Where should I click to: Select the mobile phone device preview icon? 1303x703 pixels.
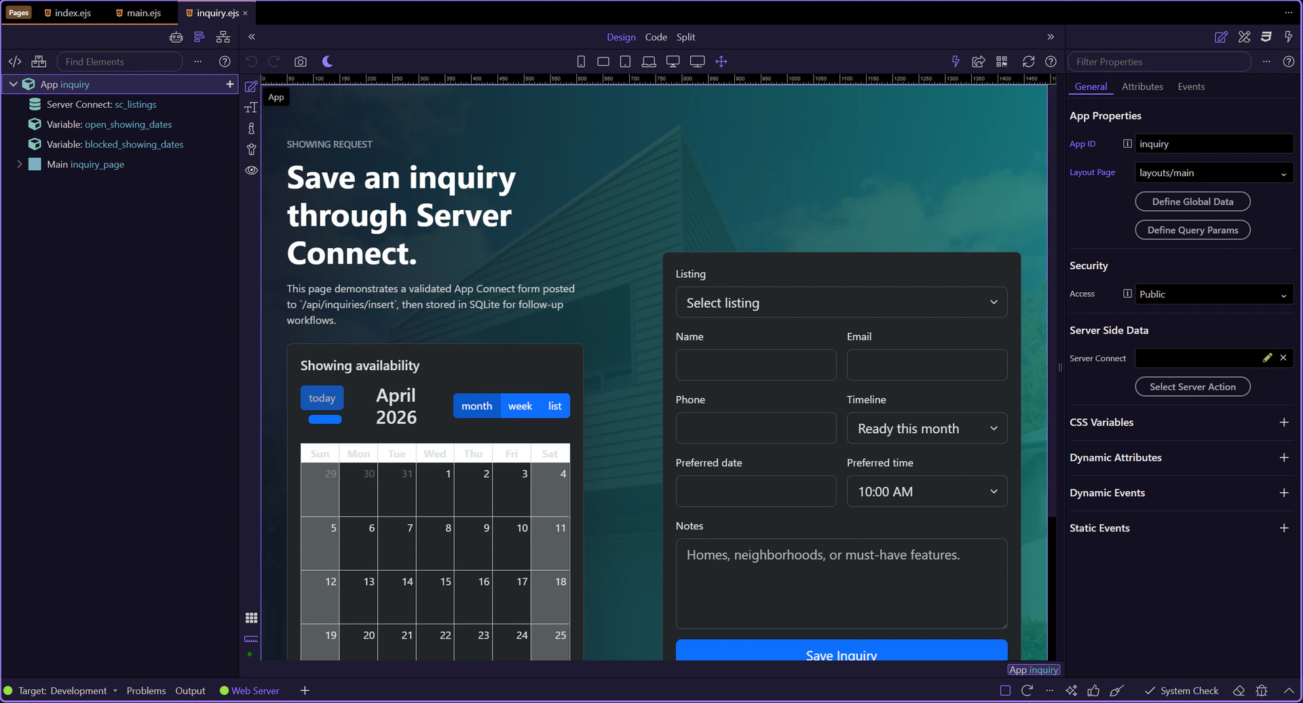pos(581,62)
